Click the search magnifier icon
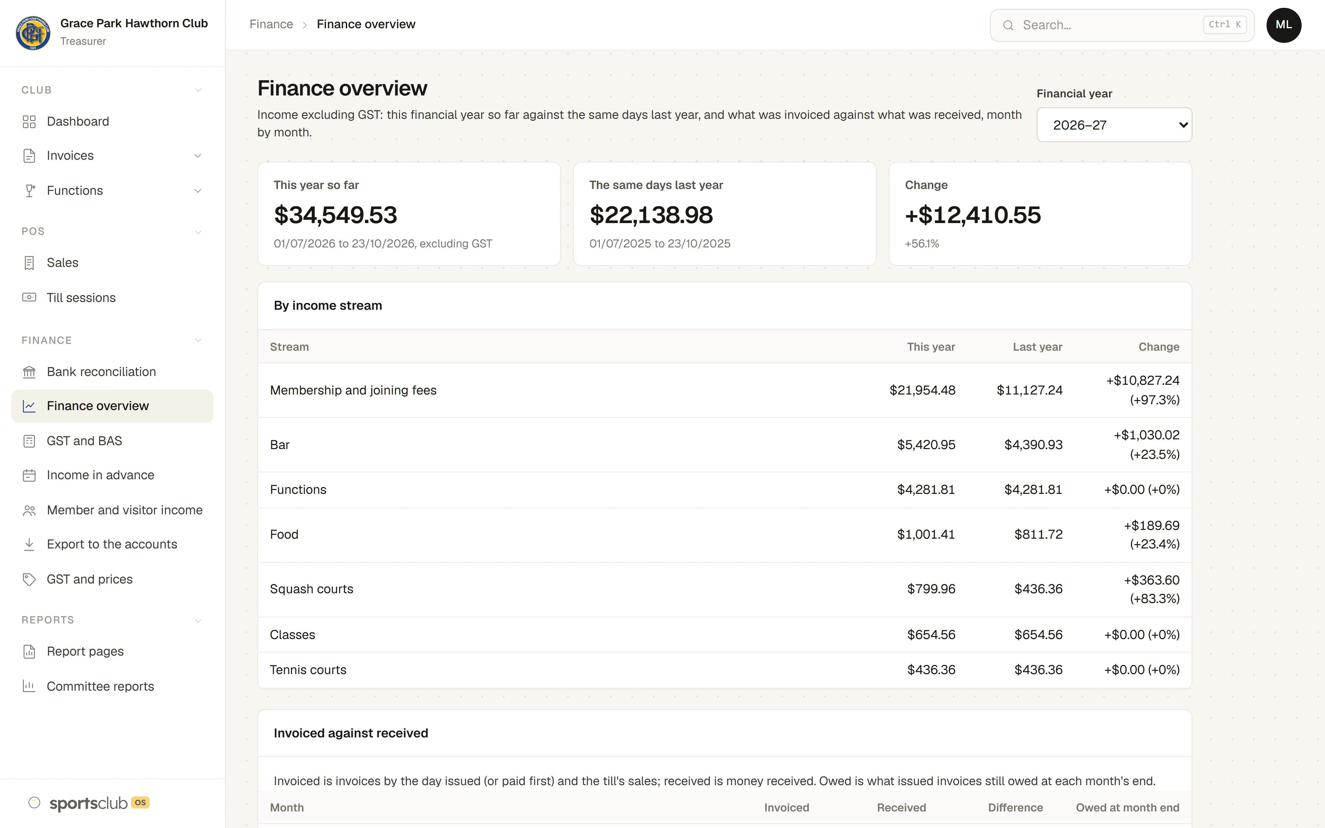The width and height of the screenshot is (1325, 828). point(1008,25)
